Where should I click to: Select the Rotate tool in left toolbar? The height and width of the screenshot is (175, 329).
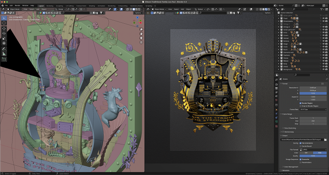[x=4, y=33]
